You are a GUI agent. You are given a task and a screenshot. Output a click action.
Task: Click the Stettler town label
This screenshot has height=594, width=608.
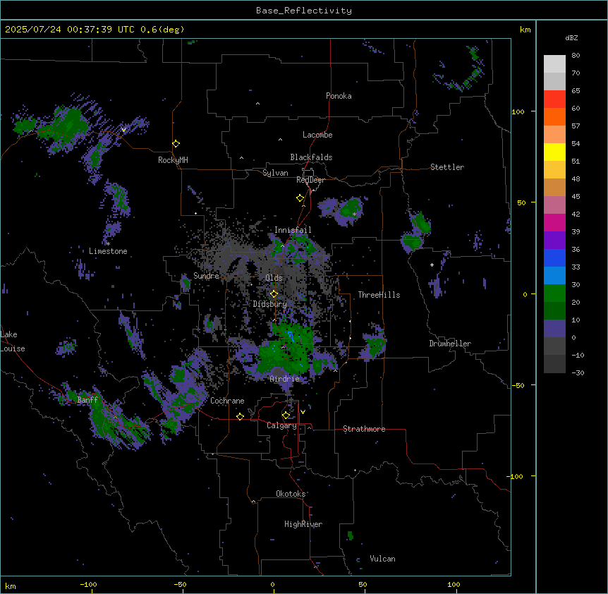446,167
